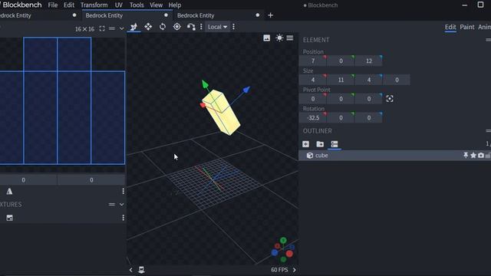Open the Help menu
Image resolution: width=491 pixels, height=276 pixels.
coord(175,5)
